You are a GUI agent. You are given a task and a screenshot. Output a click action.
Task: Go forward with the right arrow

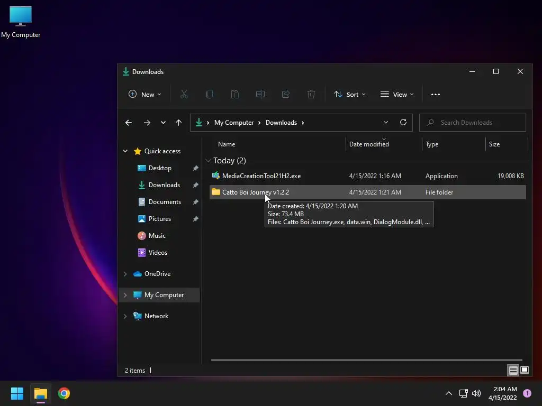[147, 123]
